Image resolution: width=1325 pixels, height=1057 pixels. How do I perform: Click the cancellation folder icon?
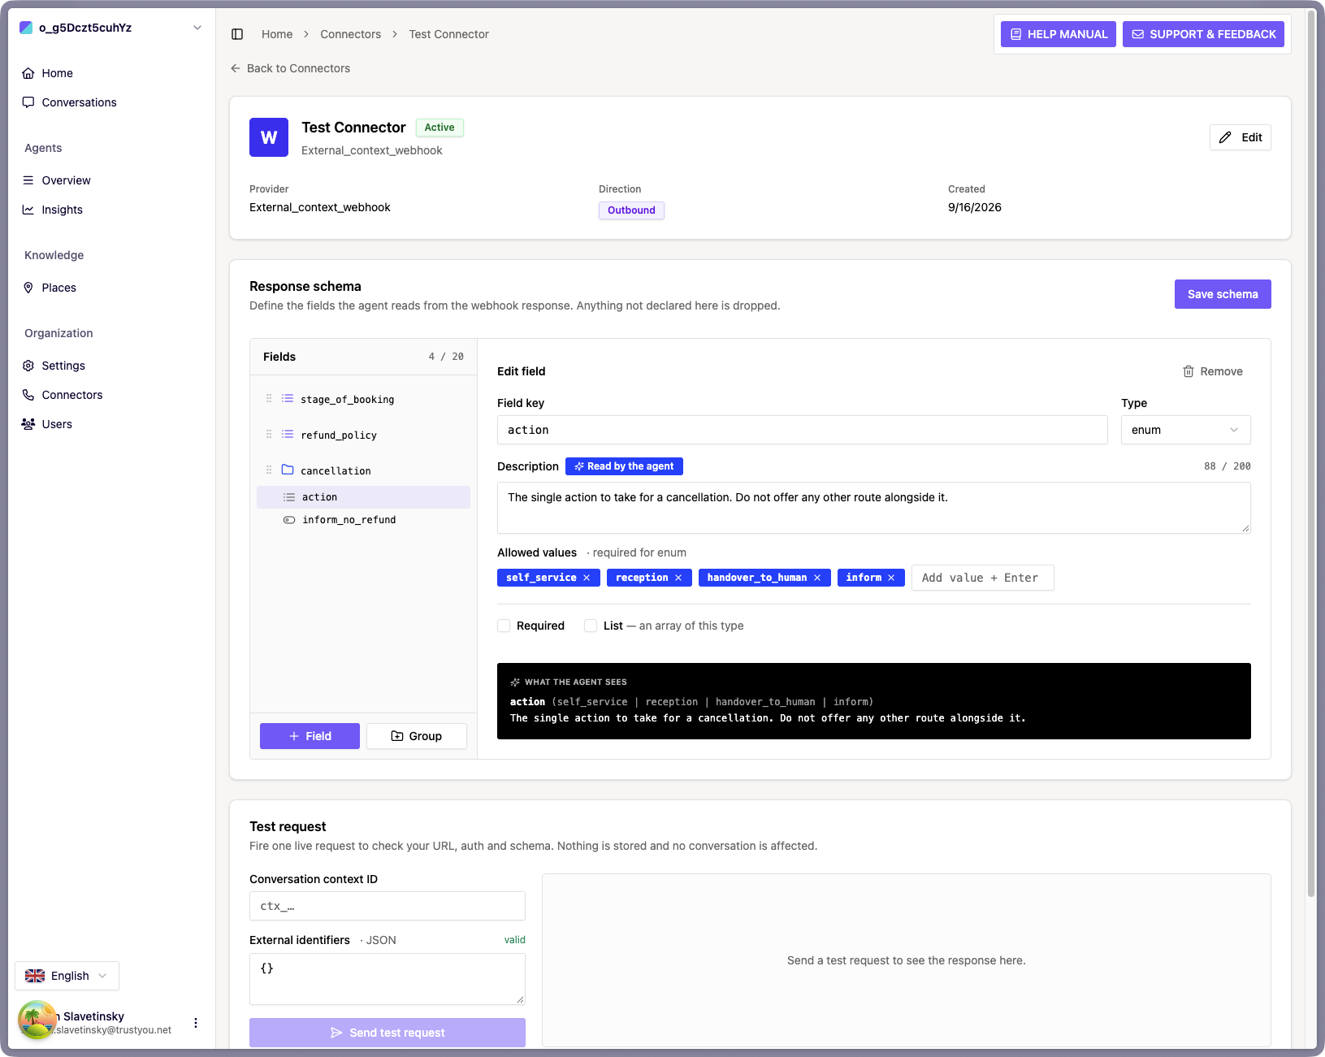pyautogui.click(x=288, y=470)
